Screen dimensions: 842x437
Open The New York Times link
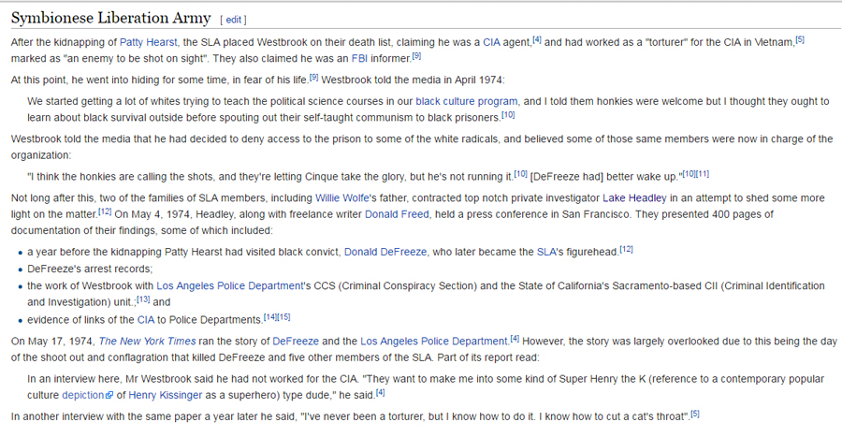148,342
